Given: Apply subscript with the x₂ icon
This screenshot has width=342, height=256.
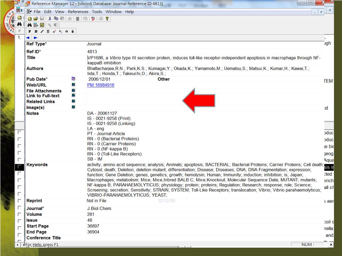Looking at the screenshot, I should [x=60, y=31].
